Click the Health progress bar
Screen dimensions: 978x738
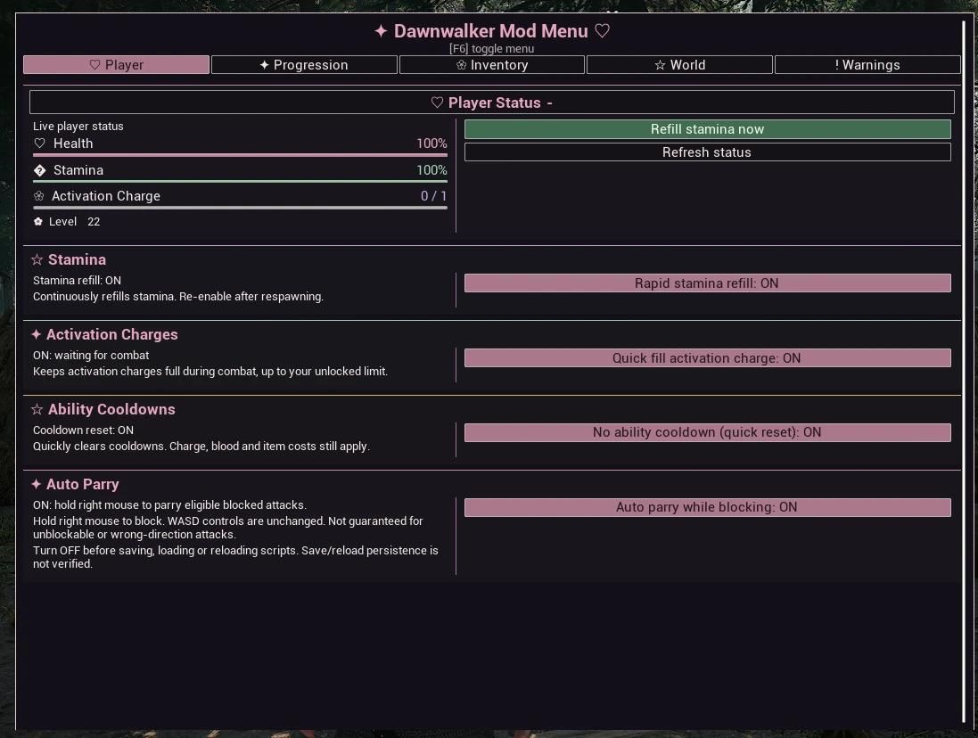[240, 154]
